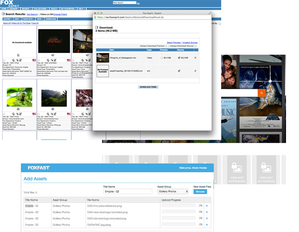Open the Asset Group Gallery Photos dropdown
Image resolution: width=299 pixels, height=232 pixels.
click(x=173, y=191)
